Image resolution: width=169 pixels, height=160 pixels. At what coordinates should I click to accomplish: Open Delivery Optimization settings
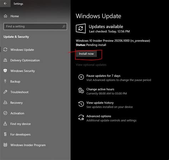25,60
